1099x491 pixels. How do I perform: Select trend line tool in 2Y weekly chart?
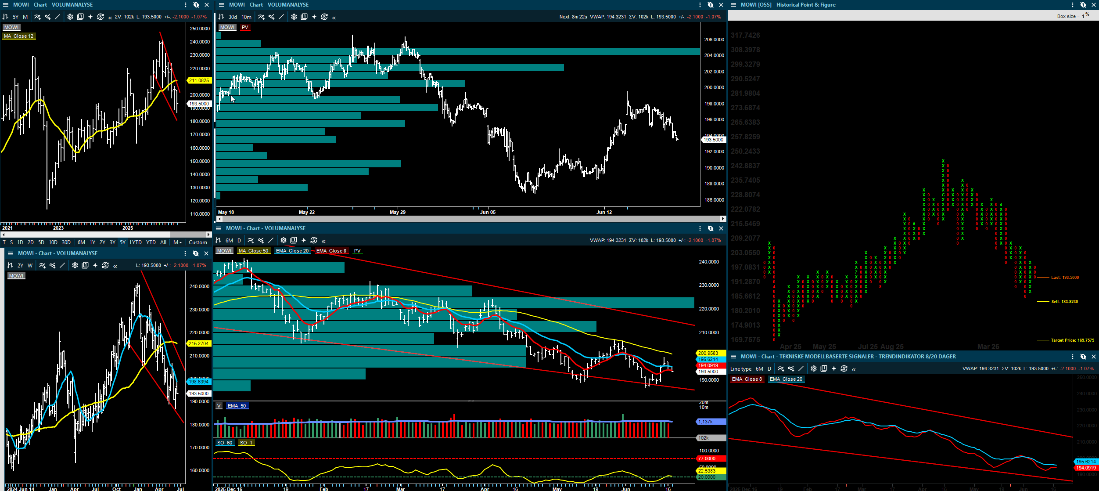pyautogui.click(x=62, y=265)
